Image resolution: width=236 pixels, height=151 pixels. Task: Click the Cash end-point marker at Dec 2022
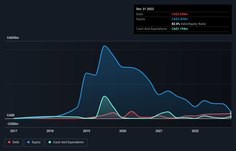click(x=231, y=117)
